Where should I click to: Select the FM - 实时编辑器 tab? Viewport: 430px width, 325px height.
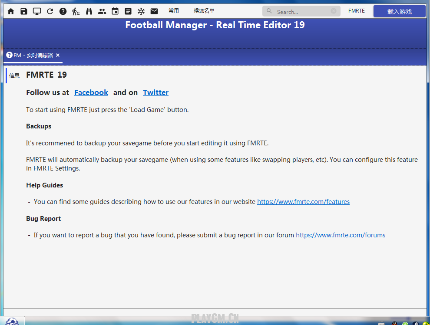point(33,56)
